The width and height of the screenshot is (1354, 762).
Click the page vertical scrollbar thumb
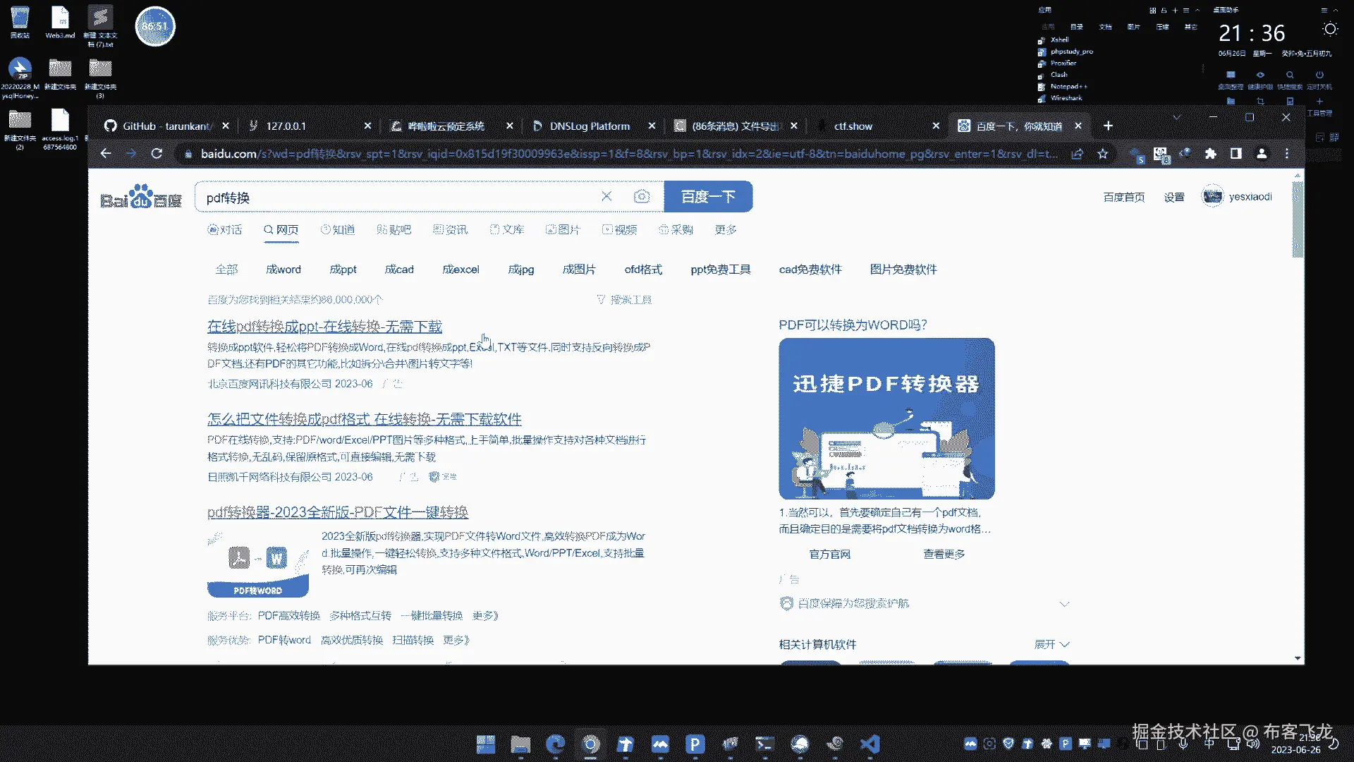tap(1297, 219)
